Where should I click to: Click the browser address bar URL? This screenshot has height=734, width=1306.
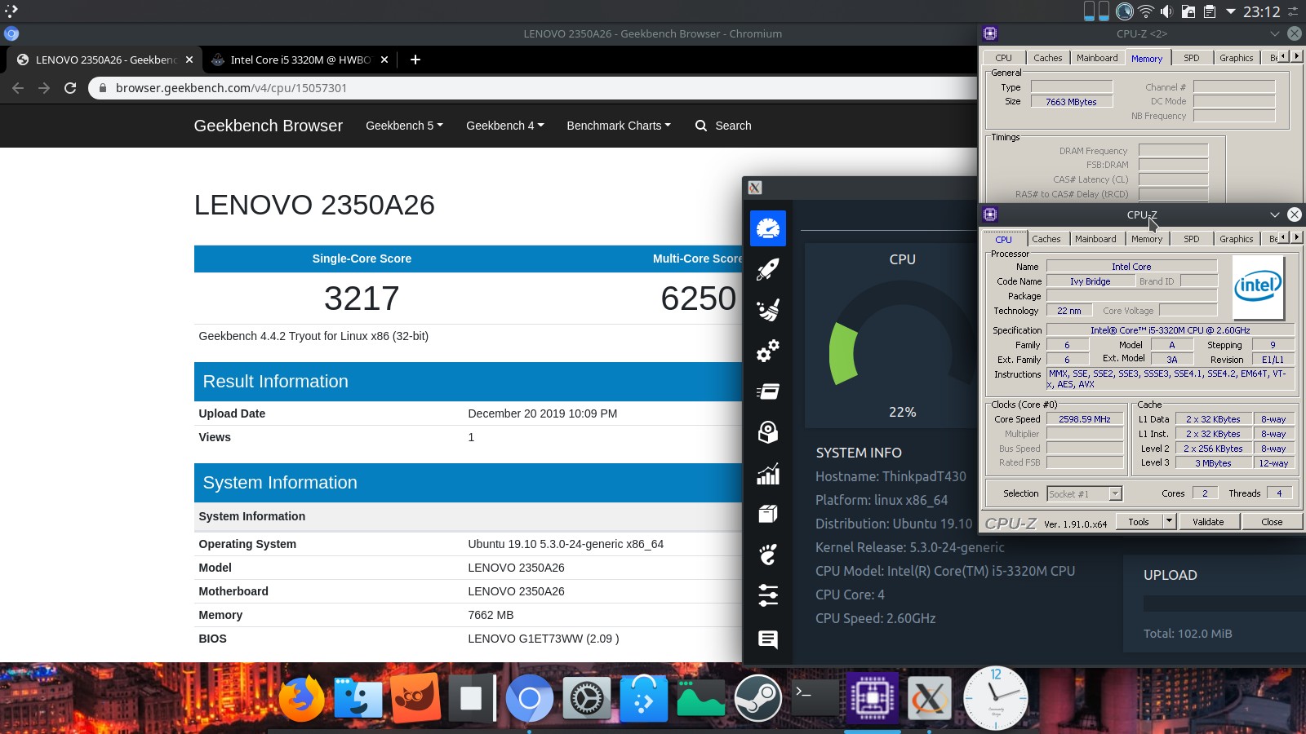click(231, 88)
